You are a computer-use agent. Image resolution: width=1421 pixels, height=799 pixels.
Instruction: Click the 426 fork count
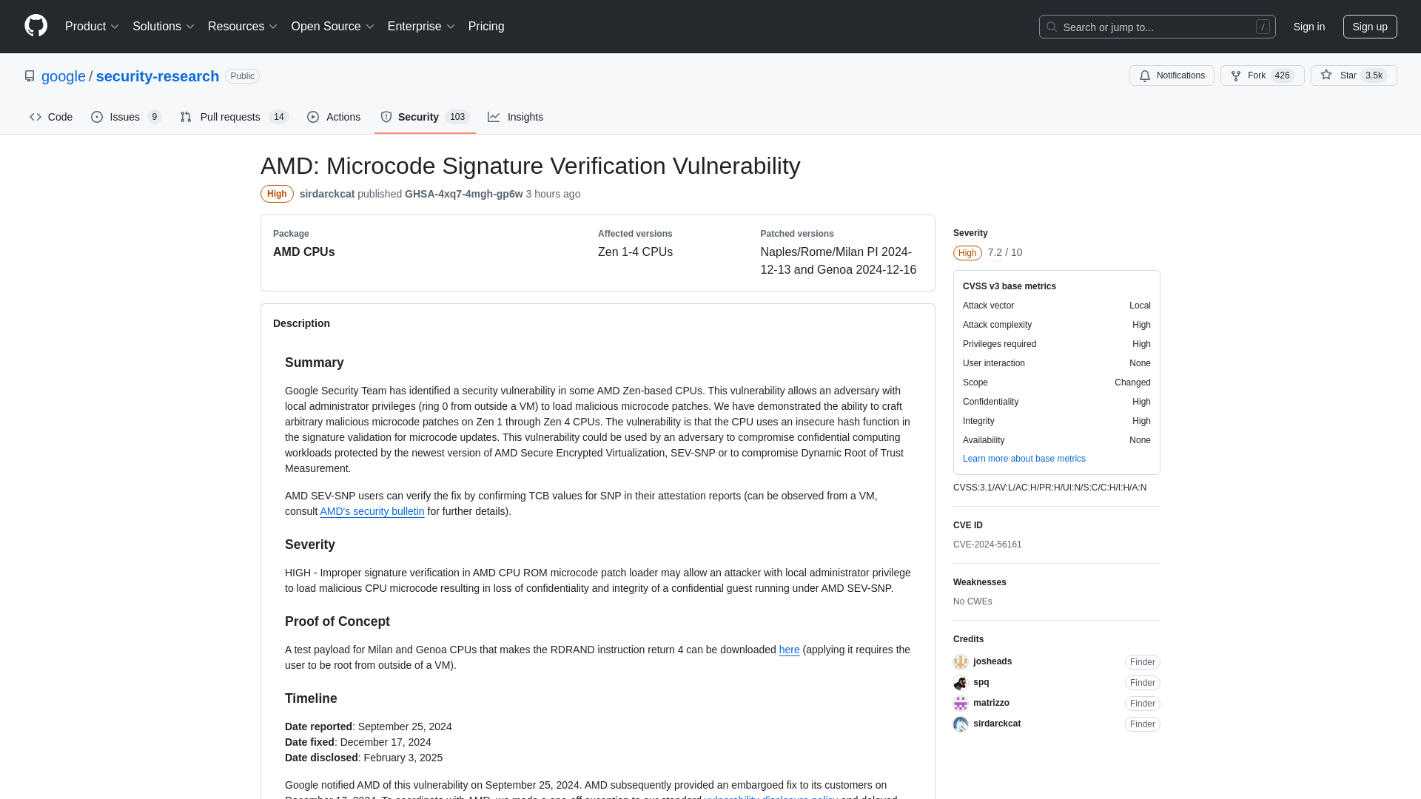point(1282,75)
